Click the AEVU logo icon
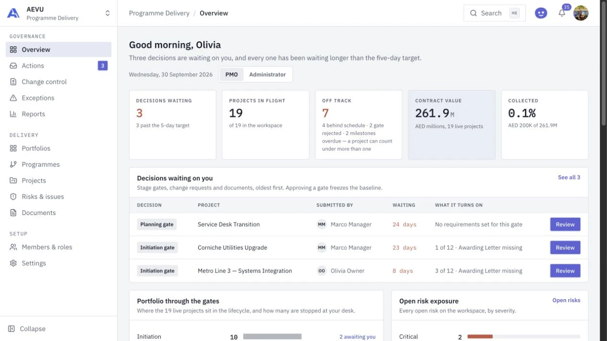Screen dimensions: 607x341 [x=13, y=13]
